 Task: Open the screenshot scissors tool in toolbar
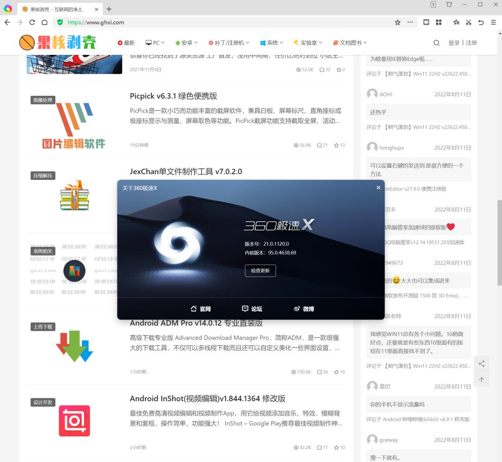pyautogui.click(x=468, y=22)
